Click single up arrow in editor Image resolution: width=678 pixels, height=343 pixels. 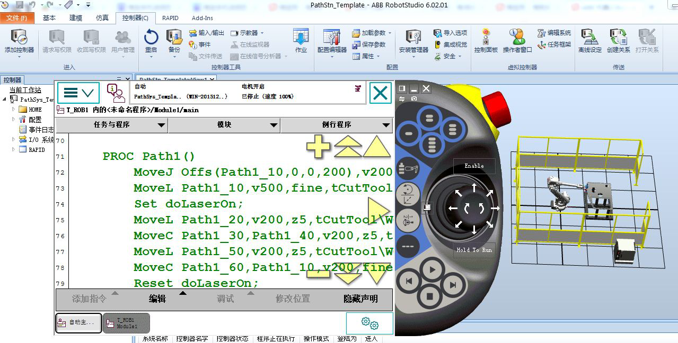pyautogui.click(x=377, y=147)
